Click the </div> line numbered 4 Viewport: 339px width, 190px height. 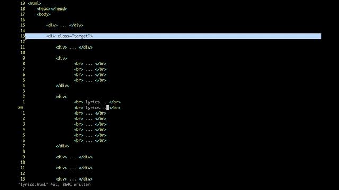click(63, 85)
